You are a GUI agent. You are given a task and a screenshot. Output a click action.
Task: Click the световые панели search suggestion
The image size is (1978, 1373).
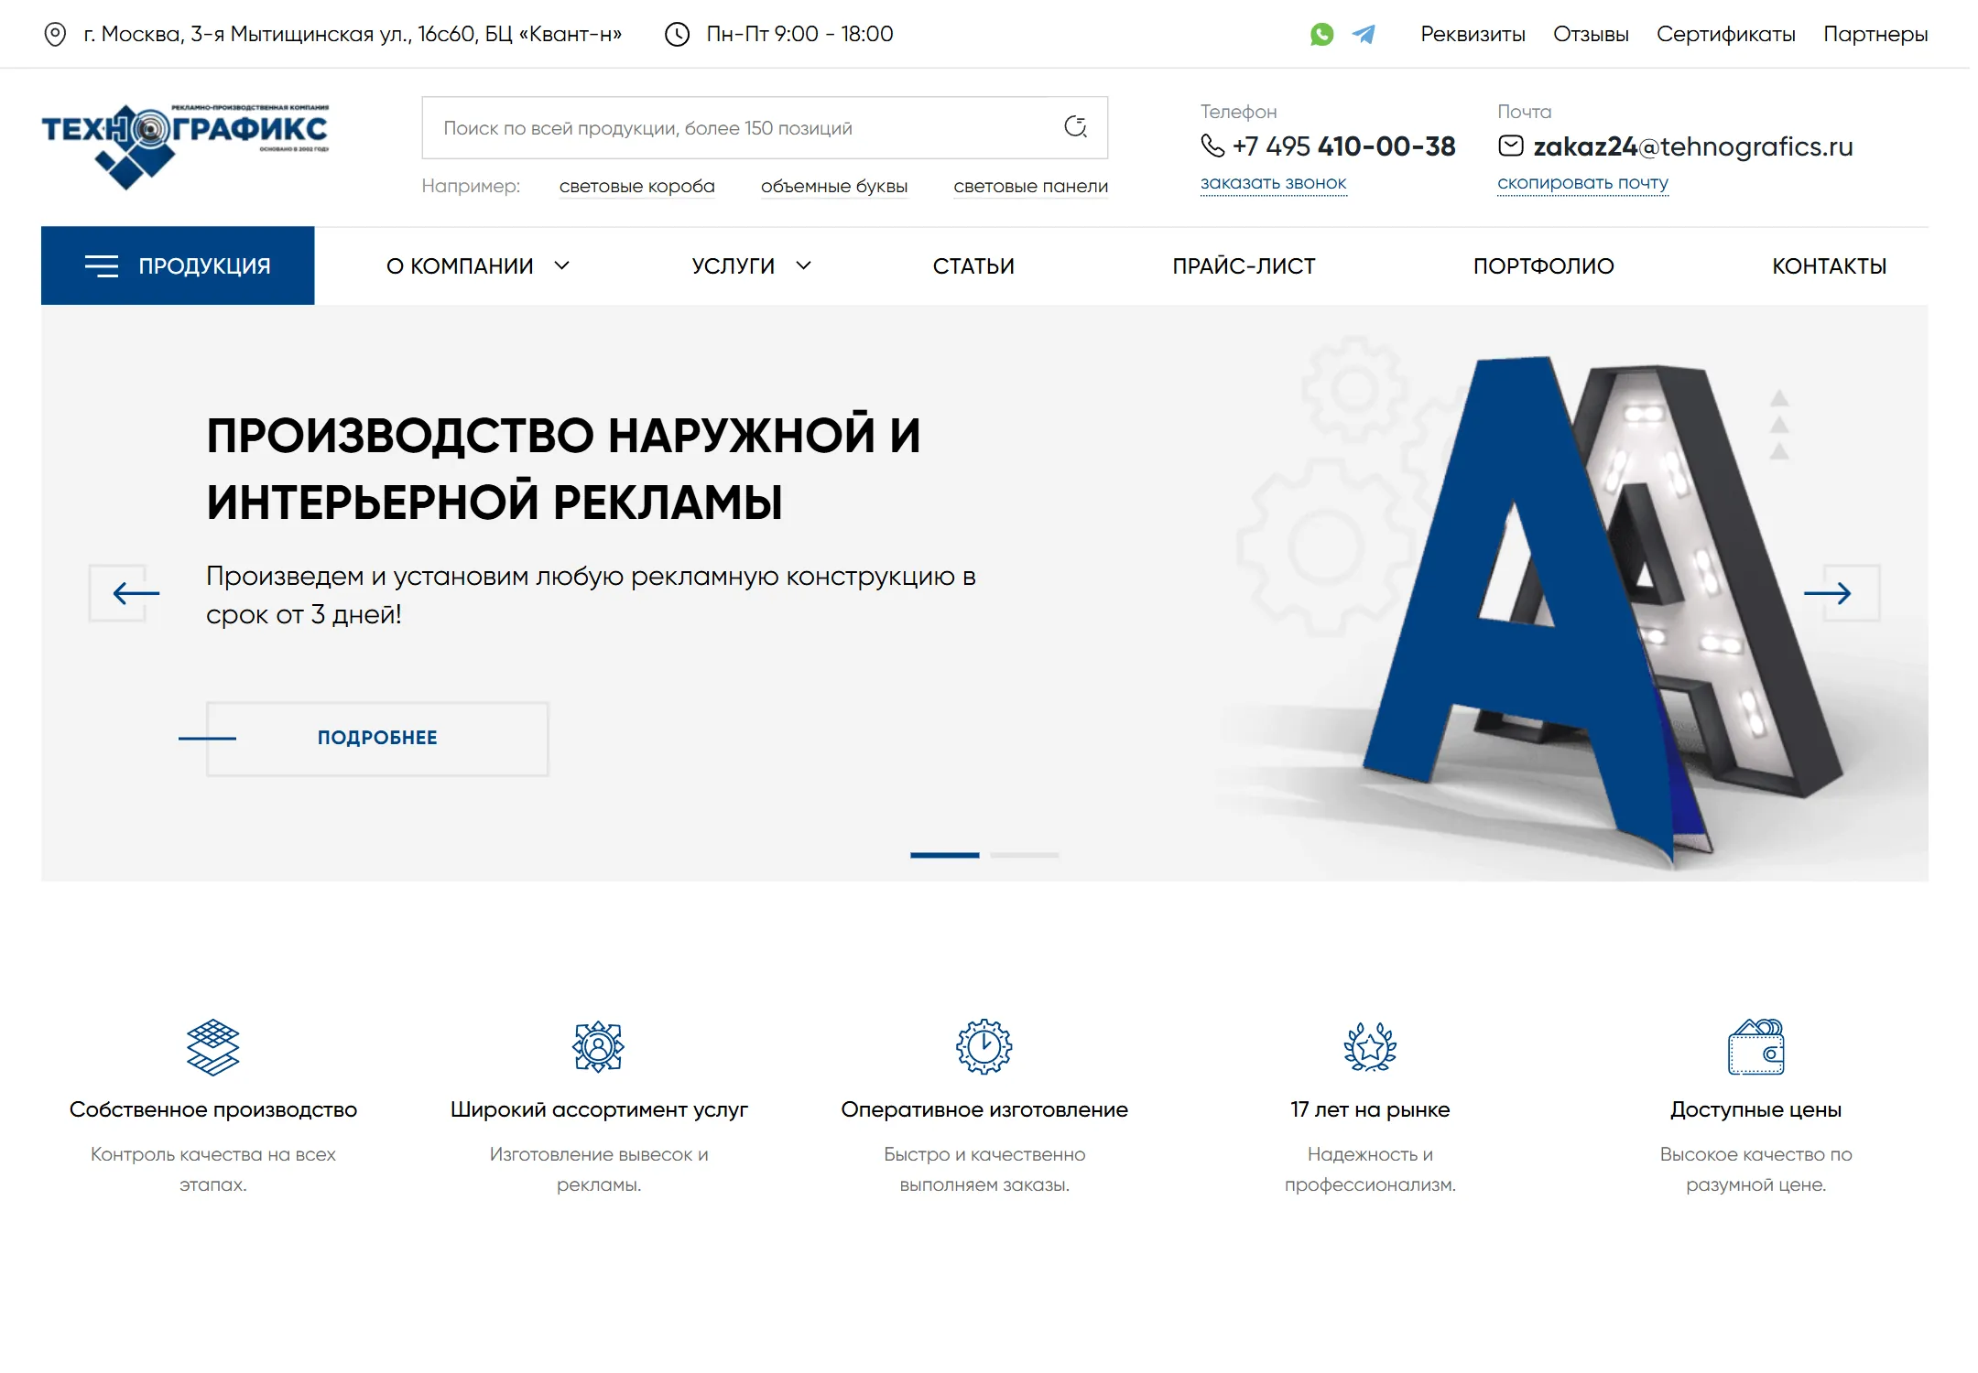[1031, 187]
